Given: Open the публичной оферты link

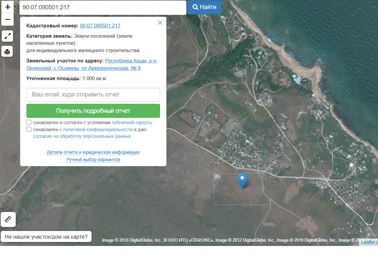Looking at the screenshot, I should coord(132,122).
